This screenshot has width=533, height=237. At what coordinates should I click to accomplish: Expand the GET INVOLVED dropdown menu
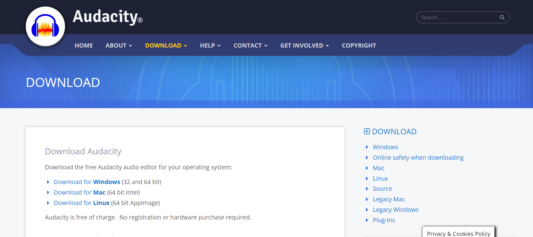(304, 46)
